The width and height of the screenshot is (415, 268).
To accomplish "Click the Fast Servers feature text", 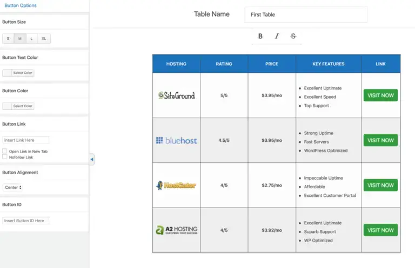I will tap(316, 142).
